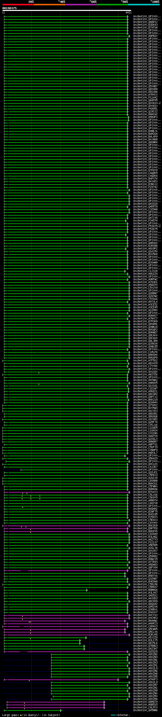The image size is (162, 717).
Task: Select hit label UniRef100_A9XZM4
Action: tap(145, 699)
